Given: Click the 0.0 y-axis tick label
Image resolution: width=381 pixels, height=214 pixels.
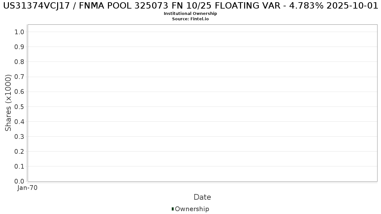Looking at the screenshot, I should tap(19, 181).
